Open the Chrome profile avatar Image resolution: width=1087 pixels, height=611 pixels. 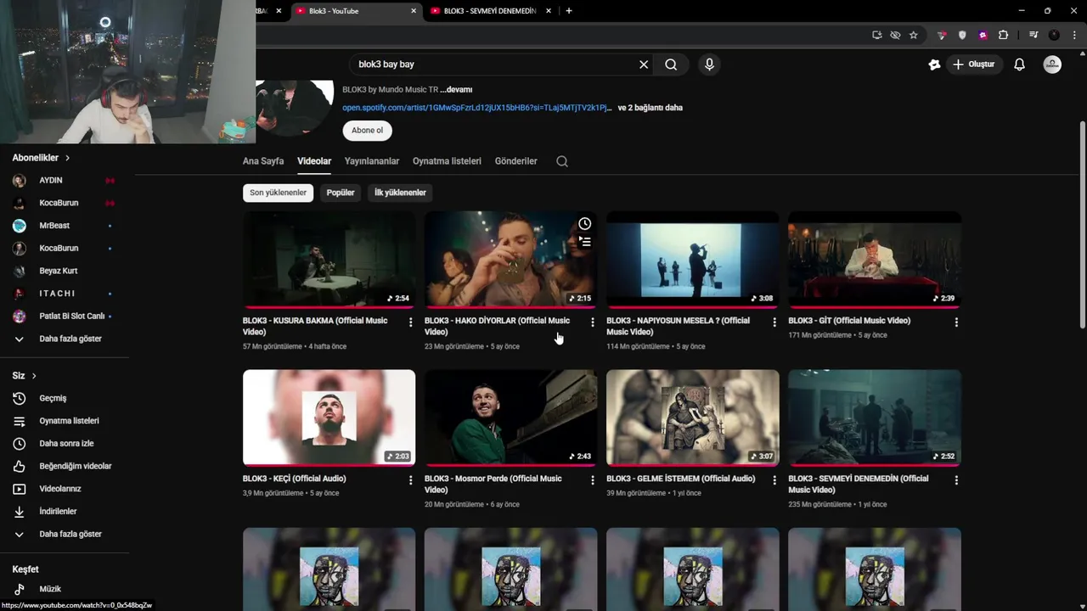click(1054, 35)
